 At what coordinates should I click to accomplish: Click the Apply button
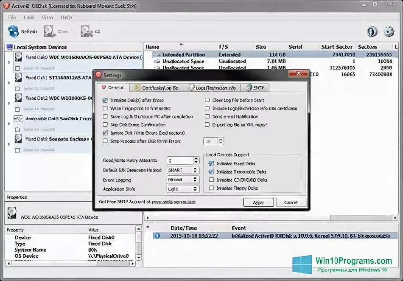click(259, 202)
